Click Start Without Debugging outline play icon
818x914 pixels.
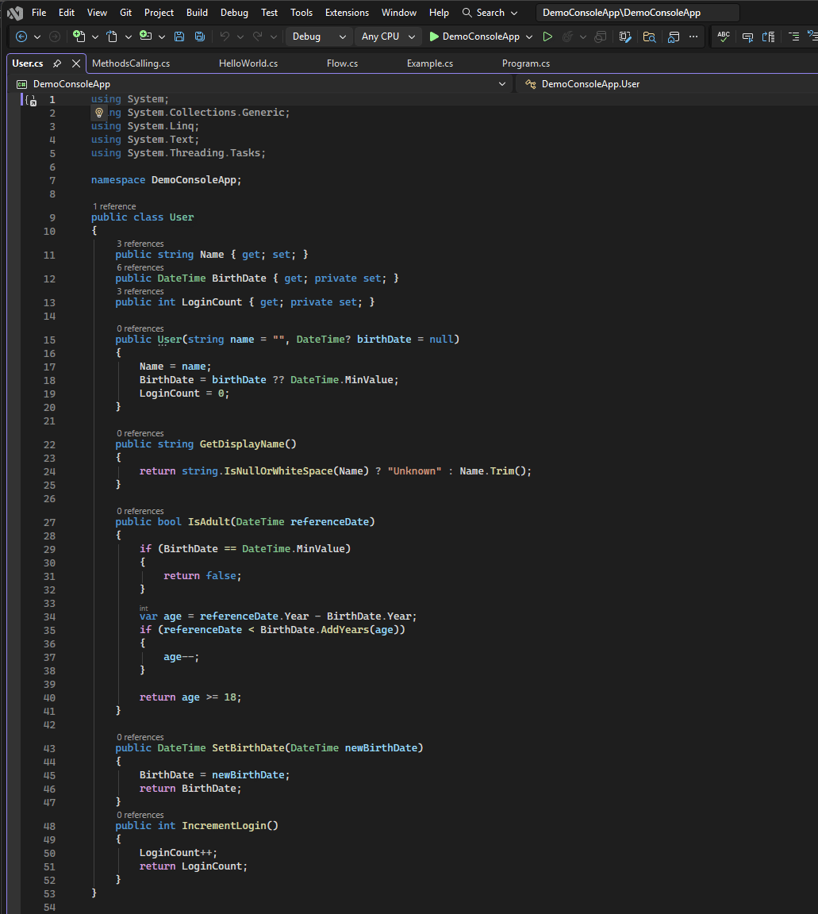click(x=547, y=36)
